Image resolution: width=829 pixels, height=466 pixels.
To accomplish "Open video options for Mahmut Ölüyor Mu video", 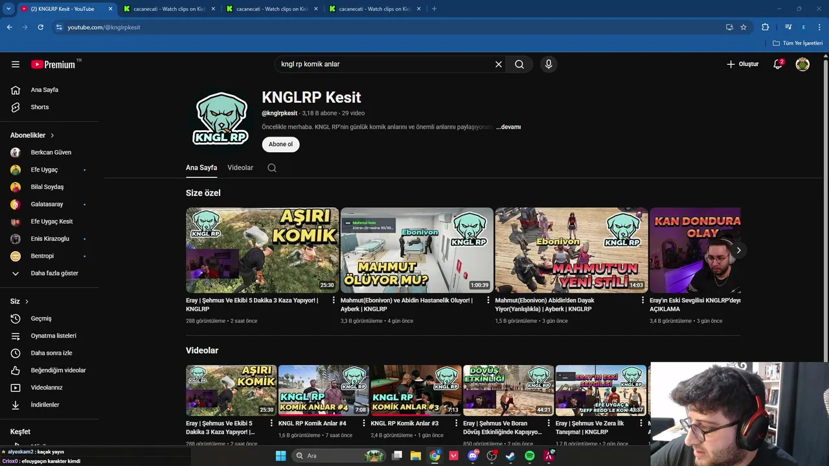I will tap(488, 300).
